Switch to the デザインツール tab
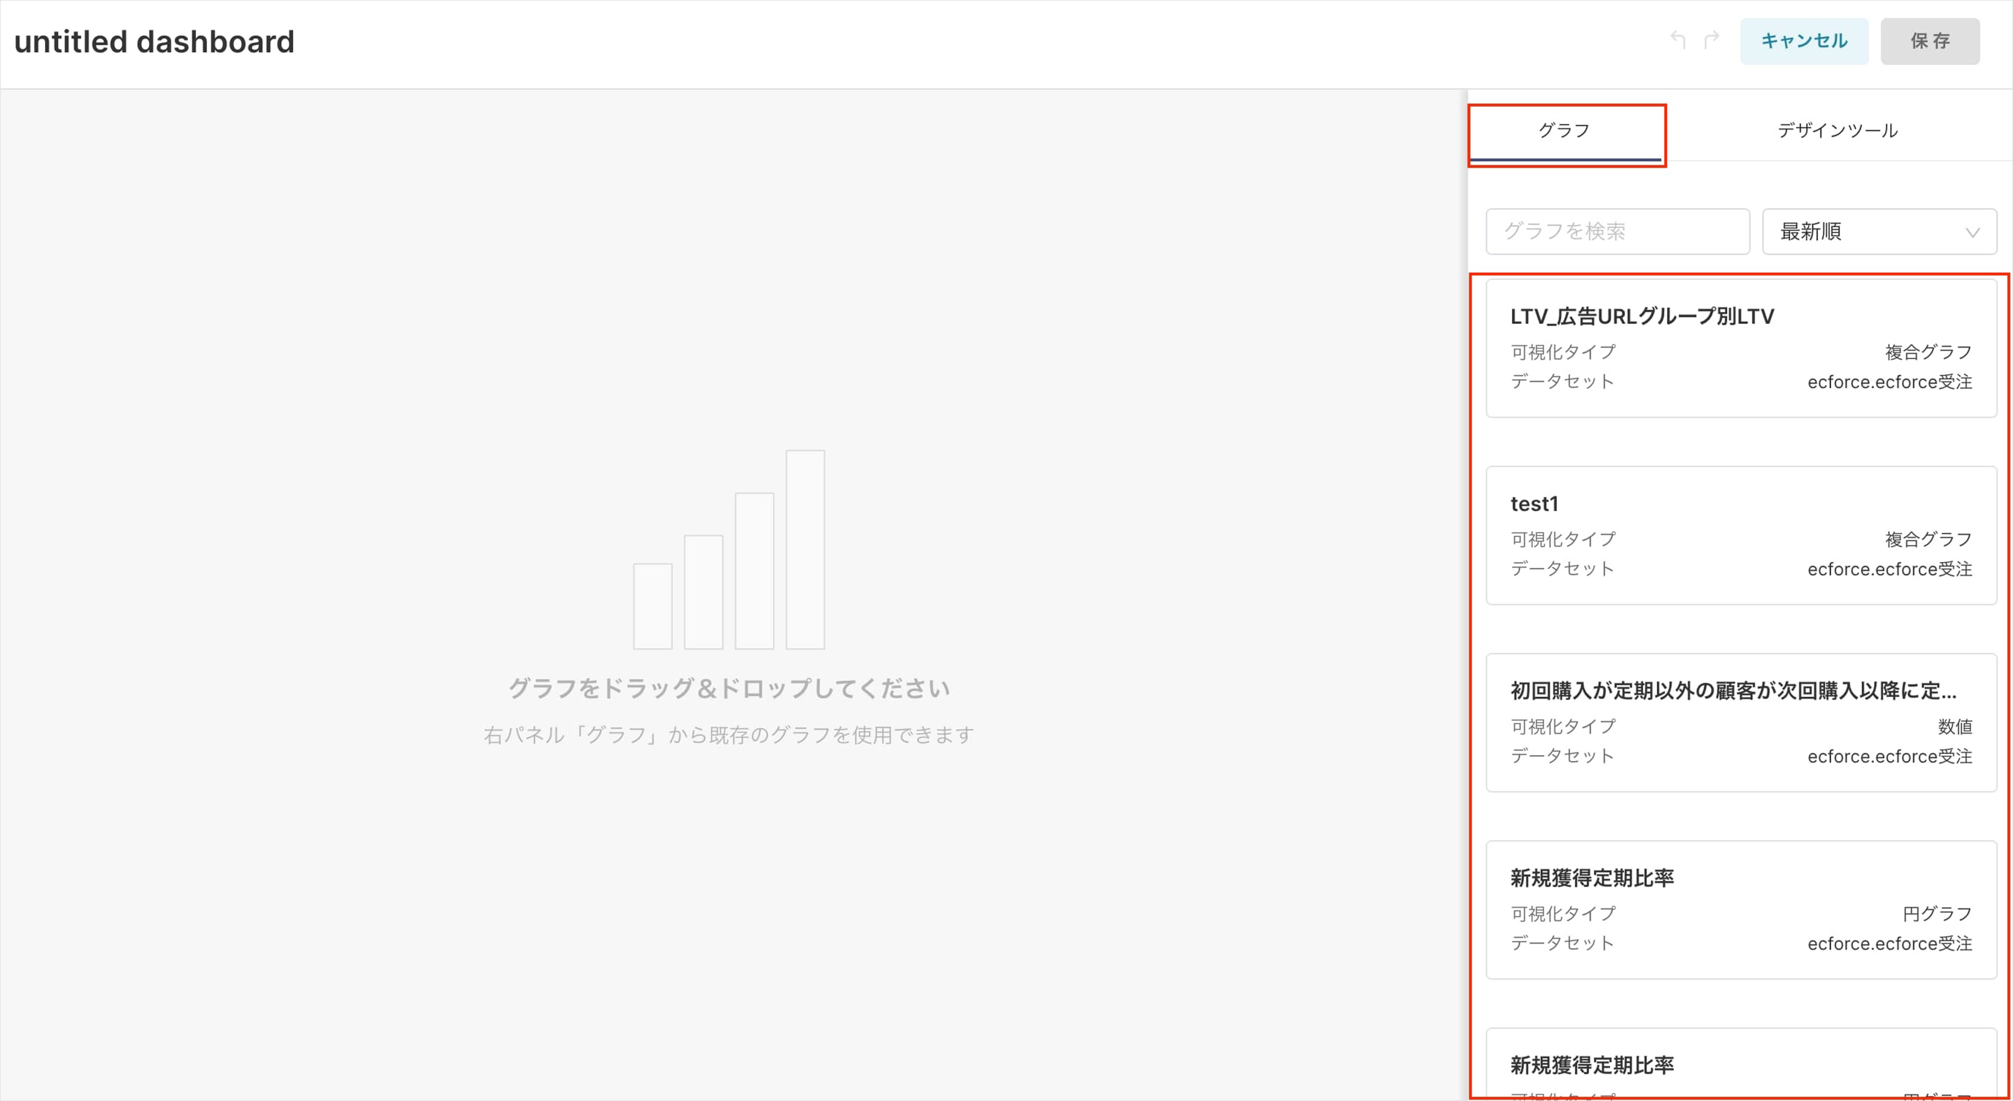The image size is (2013, 1101). click(x=1837, y=131)
